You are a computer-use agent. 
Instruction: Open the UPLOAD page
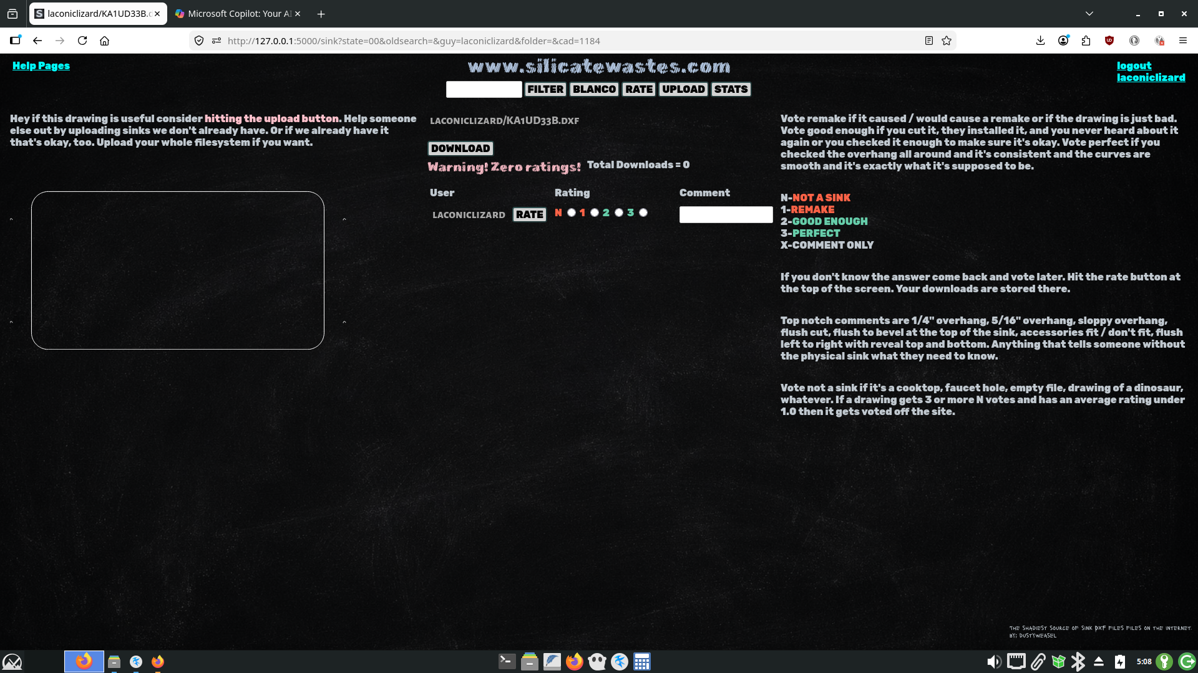[x=683, y=89]
